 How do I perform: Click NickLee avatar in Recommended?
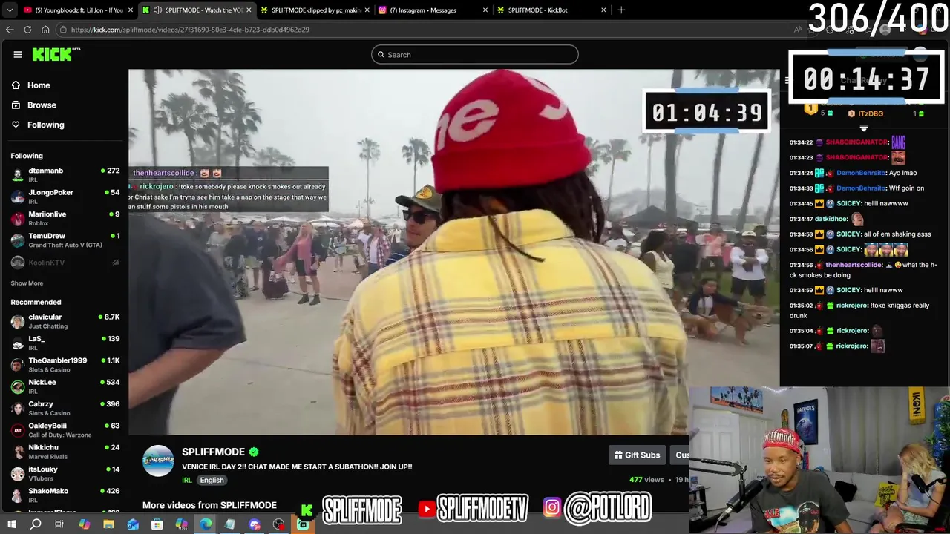[18, 386]
